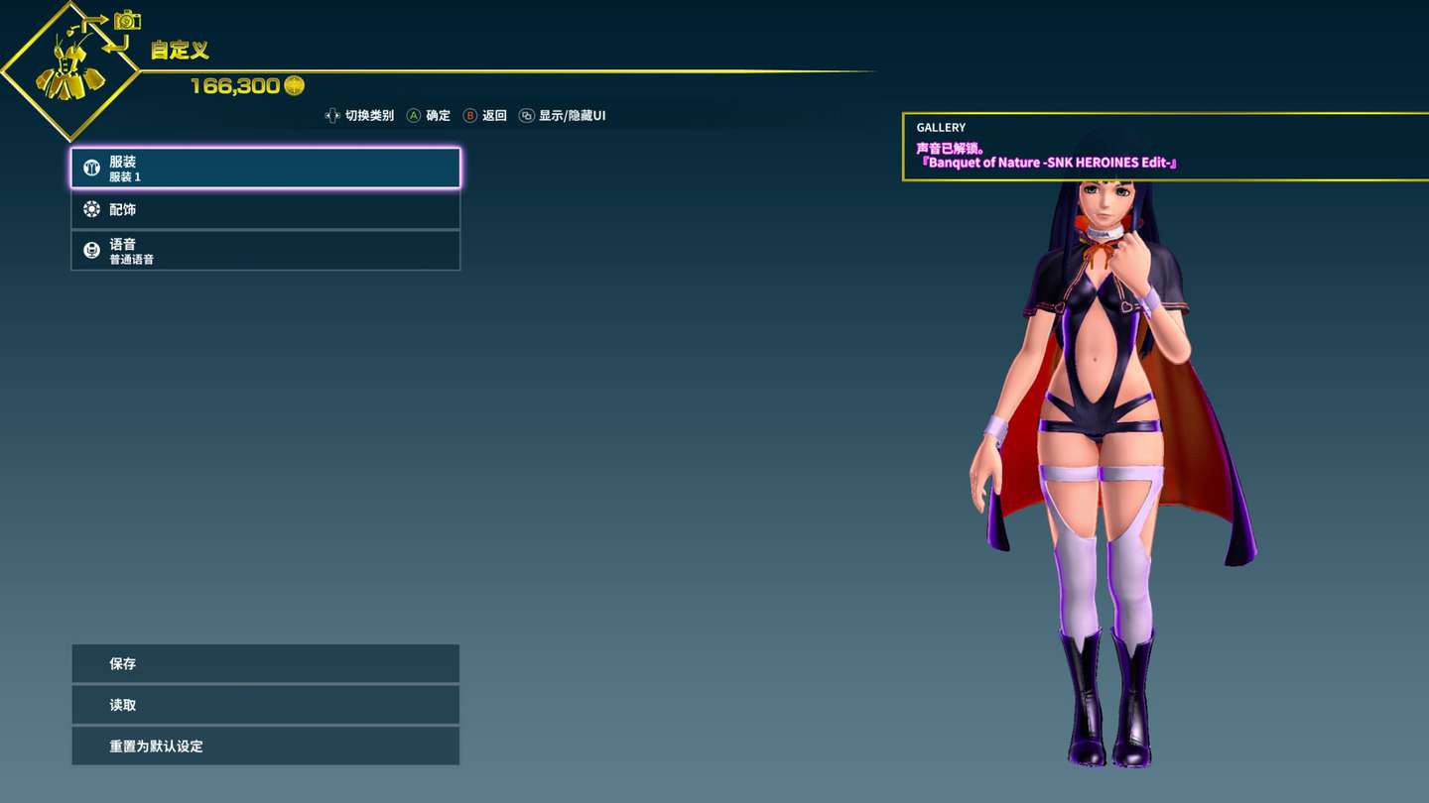The width and height of the screenshot is (1429, 803).
Task: Click the Banquet of Nature track title
Action: [x=1048, y=163]
